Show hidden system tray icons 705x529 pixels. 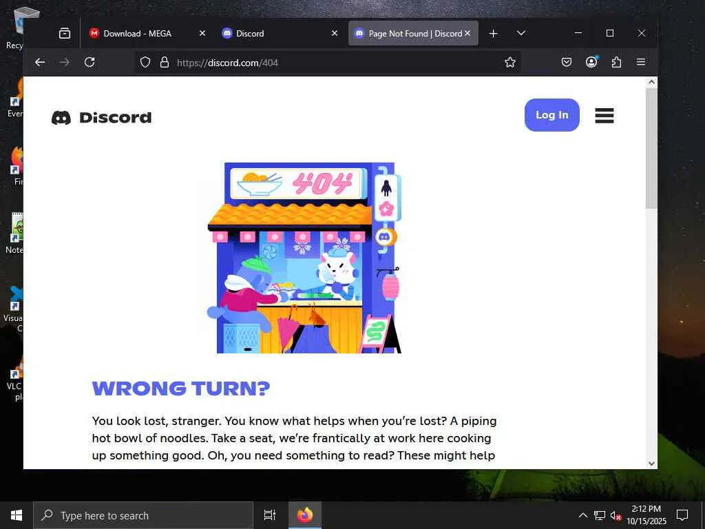[582, 515]
